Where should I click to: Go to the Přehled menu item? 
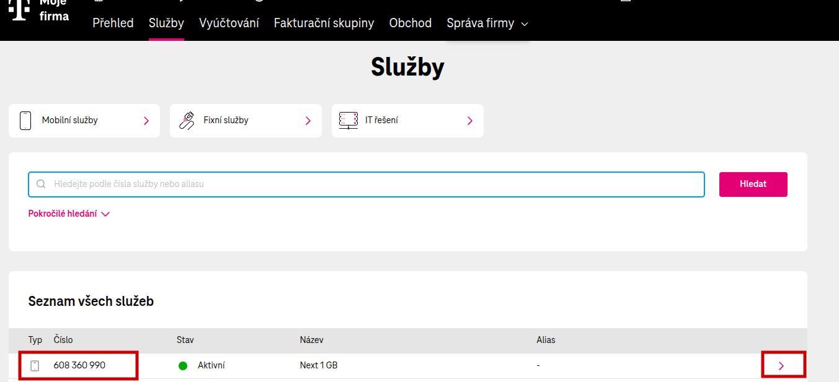tap(113, 24)
